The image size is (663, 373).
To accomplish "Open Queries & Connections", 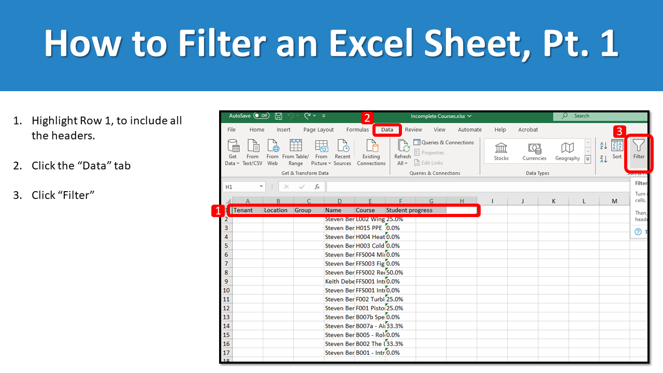I will pos(444,142).
